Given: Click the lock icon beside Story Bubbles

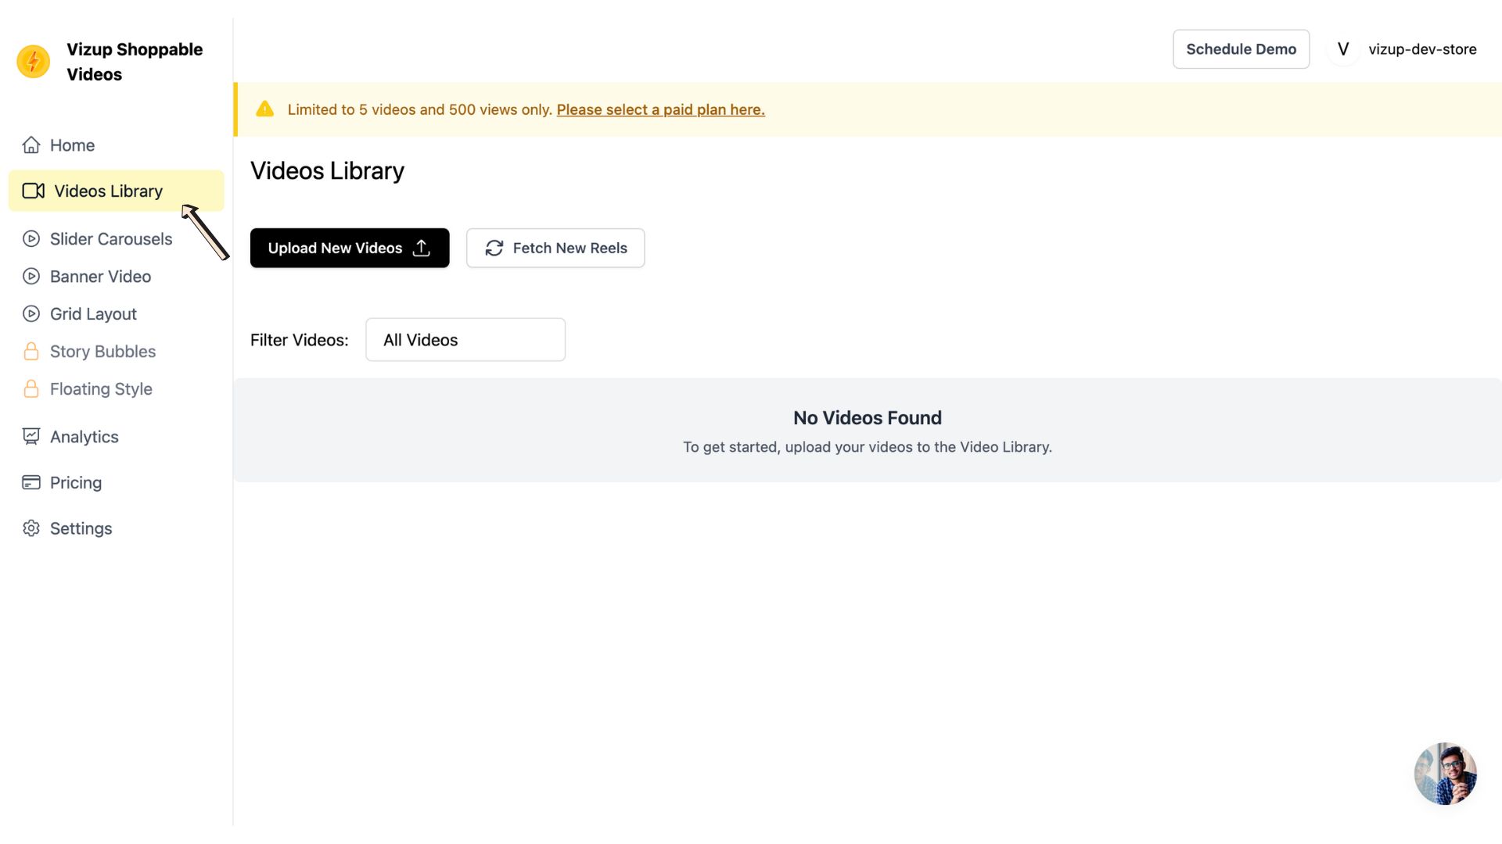Looking at the screenshot, I should (x=31, y=351).
